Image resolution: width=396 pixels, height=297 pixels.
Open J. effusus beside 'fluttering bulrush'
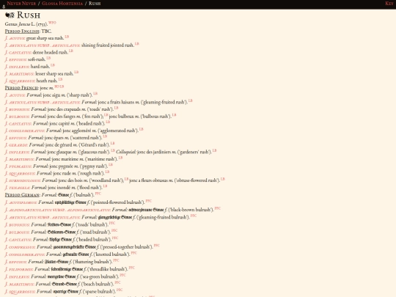[x=15, y=262]
